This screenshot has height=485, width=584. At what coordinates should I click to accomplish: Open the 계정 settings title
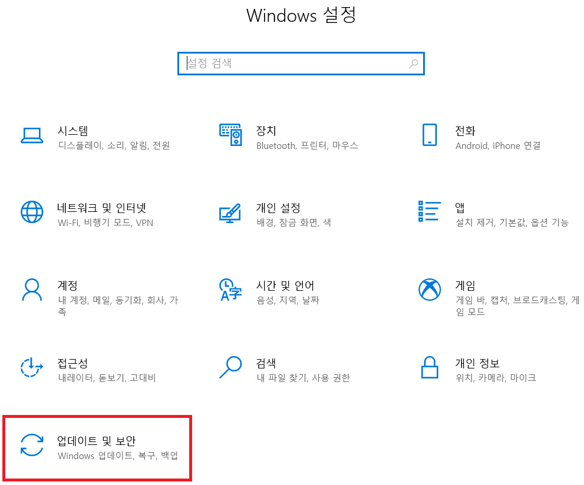(x=67, y=285)
